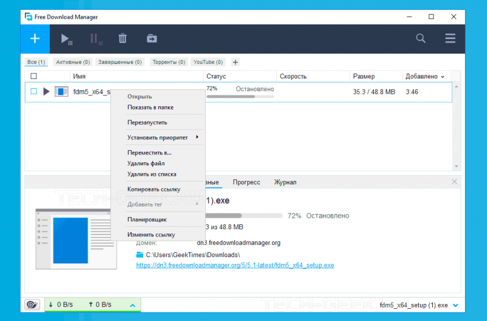Image resolution: width=487 pixels, height=321 pixels.
Task: Open the Добавить тег submenu arrow
Action: (197, 204)
